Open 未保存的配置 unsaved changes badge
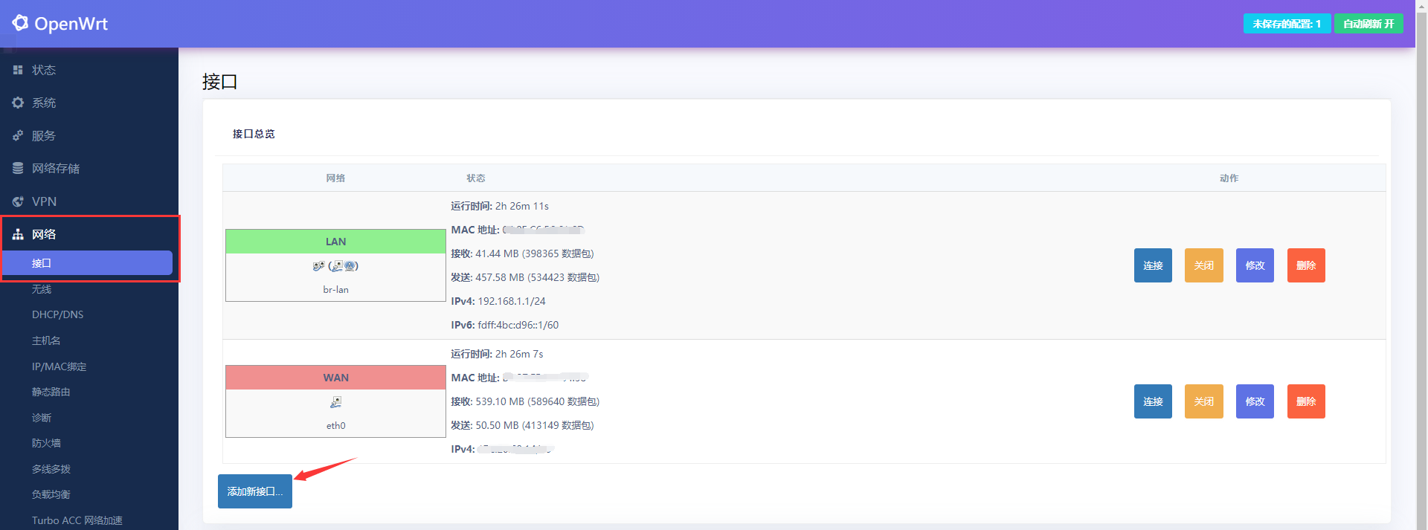Screen dimensions: 1428x530 point(1286,24)
